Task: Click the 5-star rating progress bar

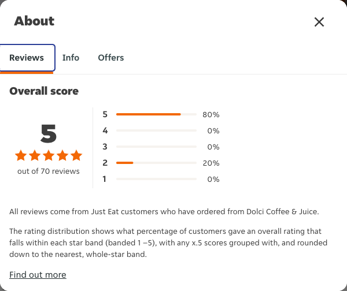Action: point(156,114)
